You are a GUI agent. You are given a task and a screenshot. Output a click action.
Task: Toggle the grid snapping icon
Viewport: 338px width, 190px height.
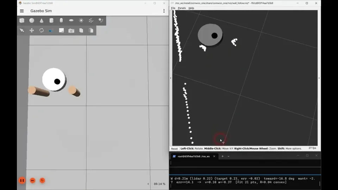pos(61,30)
